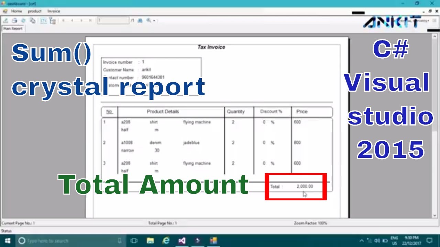
Task: Click the price 600 in row 1
Action: pos(297,122)
